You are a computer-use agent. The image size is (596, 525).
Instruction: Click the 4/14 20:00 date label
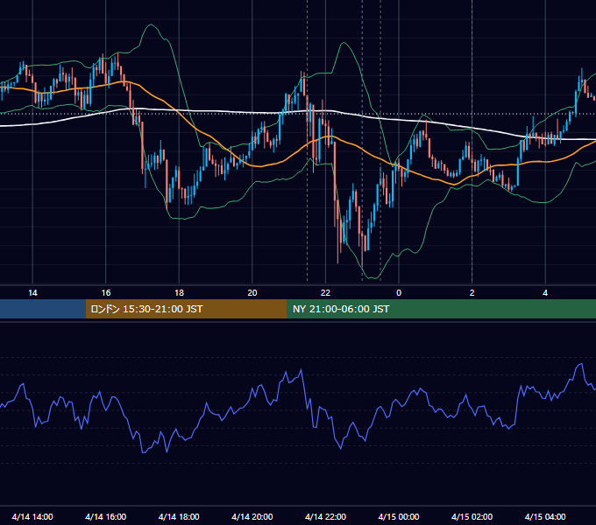[x=252, y=516]
